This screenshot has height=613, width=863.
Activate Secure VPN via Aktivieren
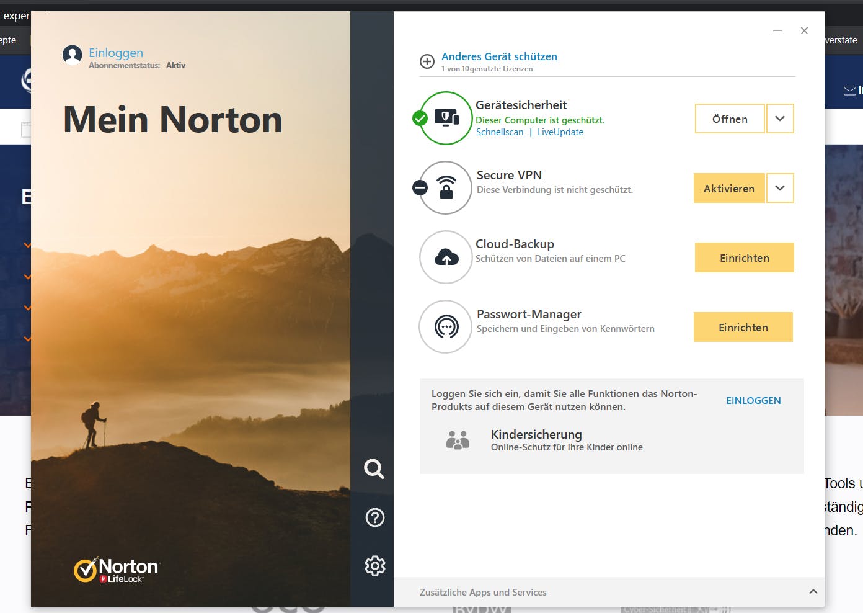(729, 188)
